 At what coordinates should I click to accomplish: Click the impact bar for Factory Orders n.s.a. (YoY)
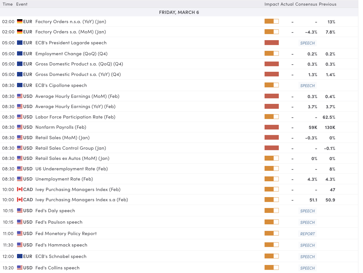click(x=271, y=21)
